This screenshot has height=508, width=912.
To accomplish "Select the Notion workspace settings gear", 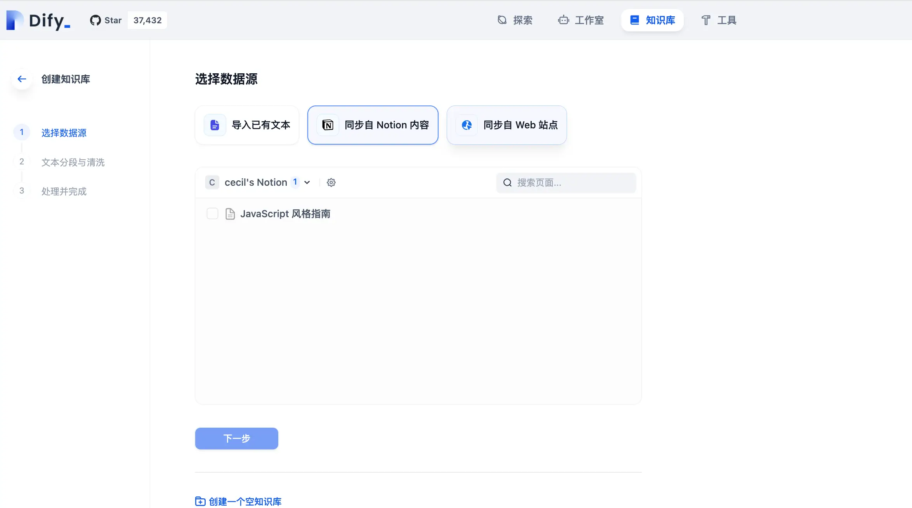I will pyautogui.click(x=331, y=182).
